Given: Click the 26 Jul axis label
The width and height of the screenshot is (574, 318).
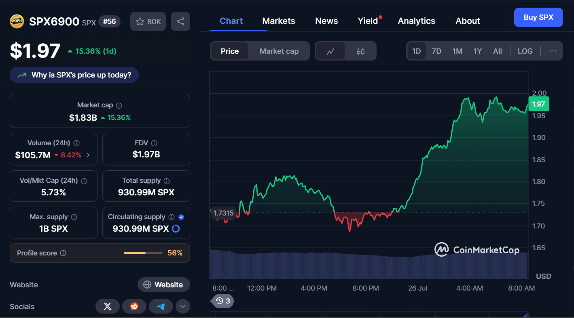Looking at the screenshot, I should [x=417, y=288].
